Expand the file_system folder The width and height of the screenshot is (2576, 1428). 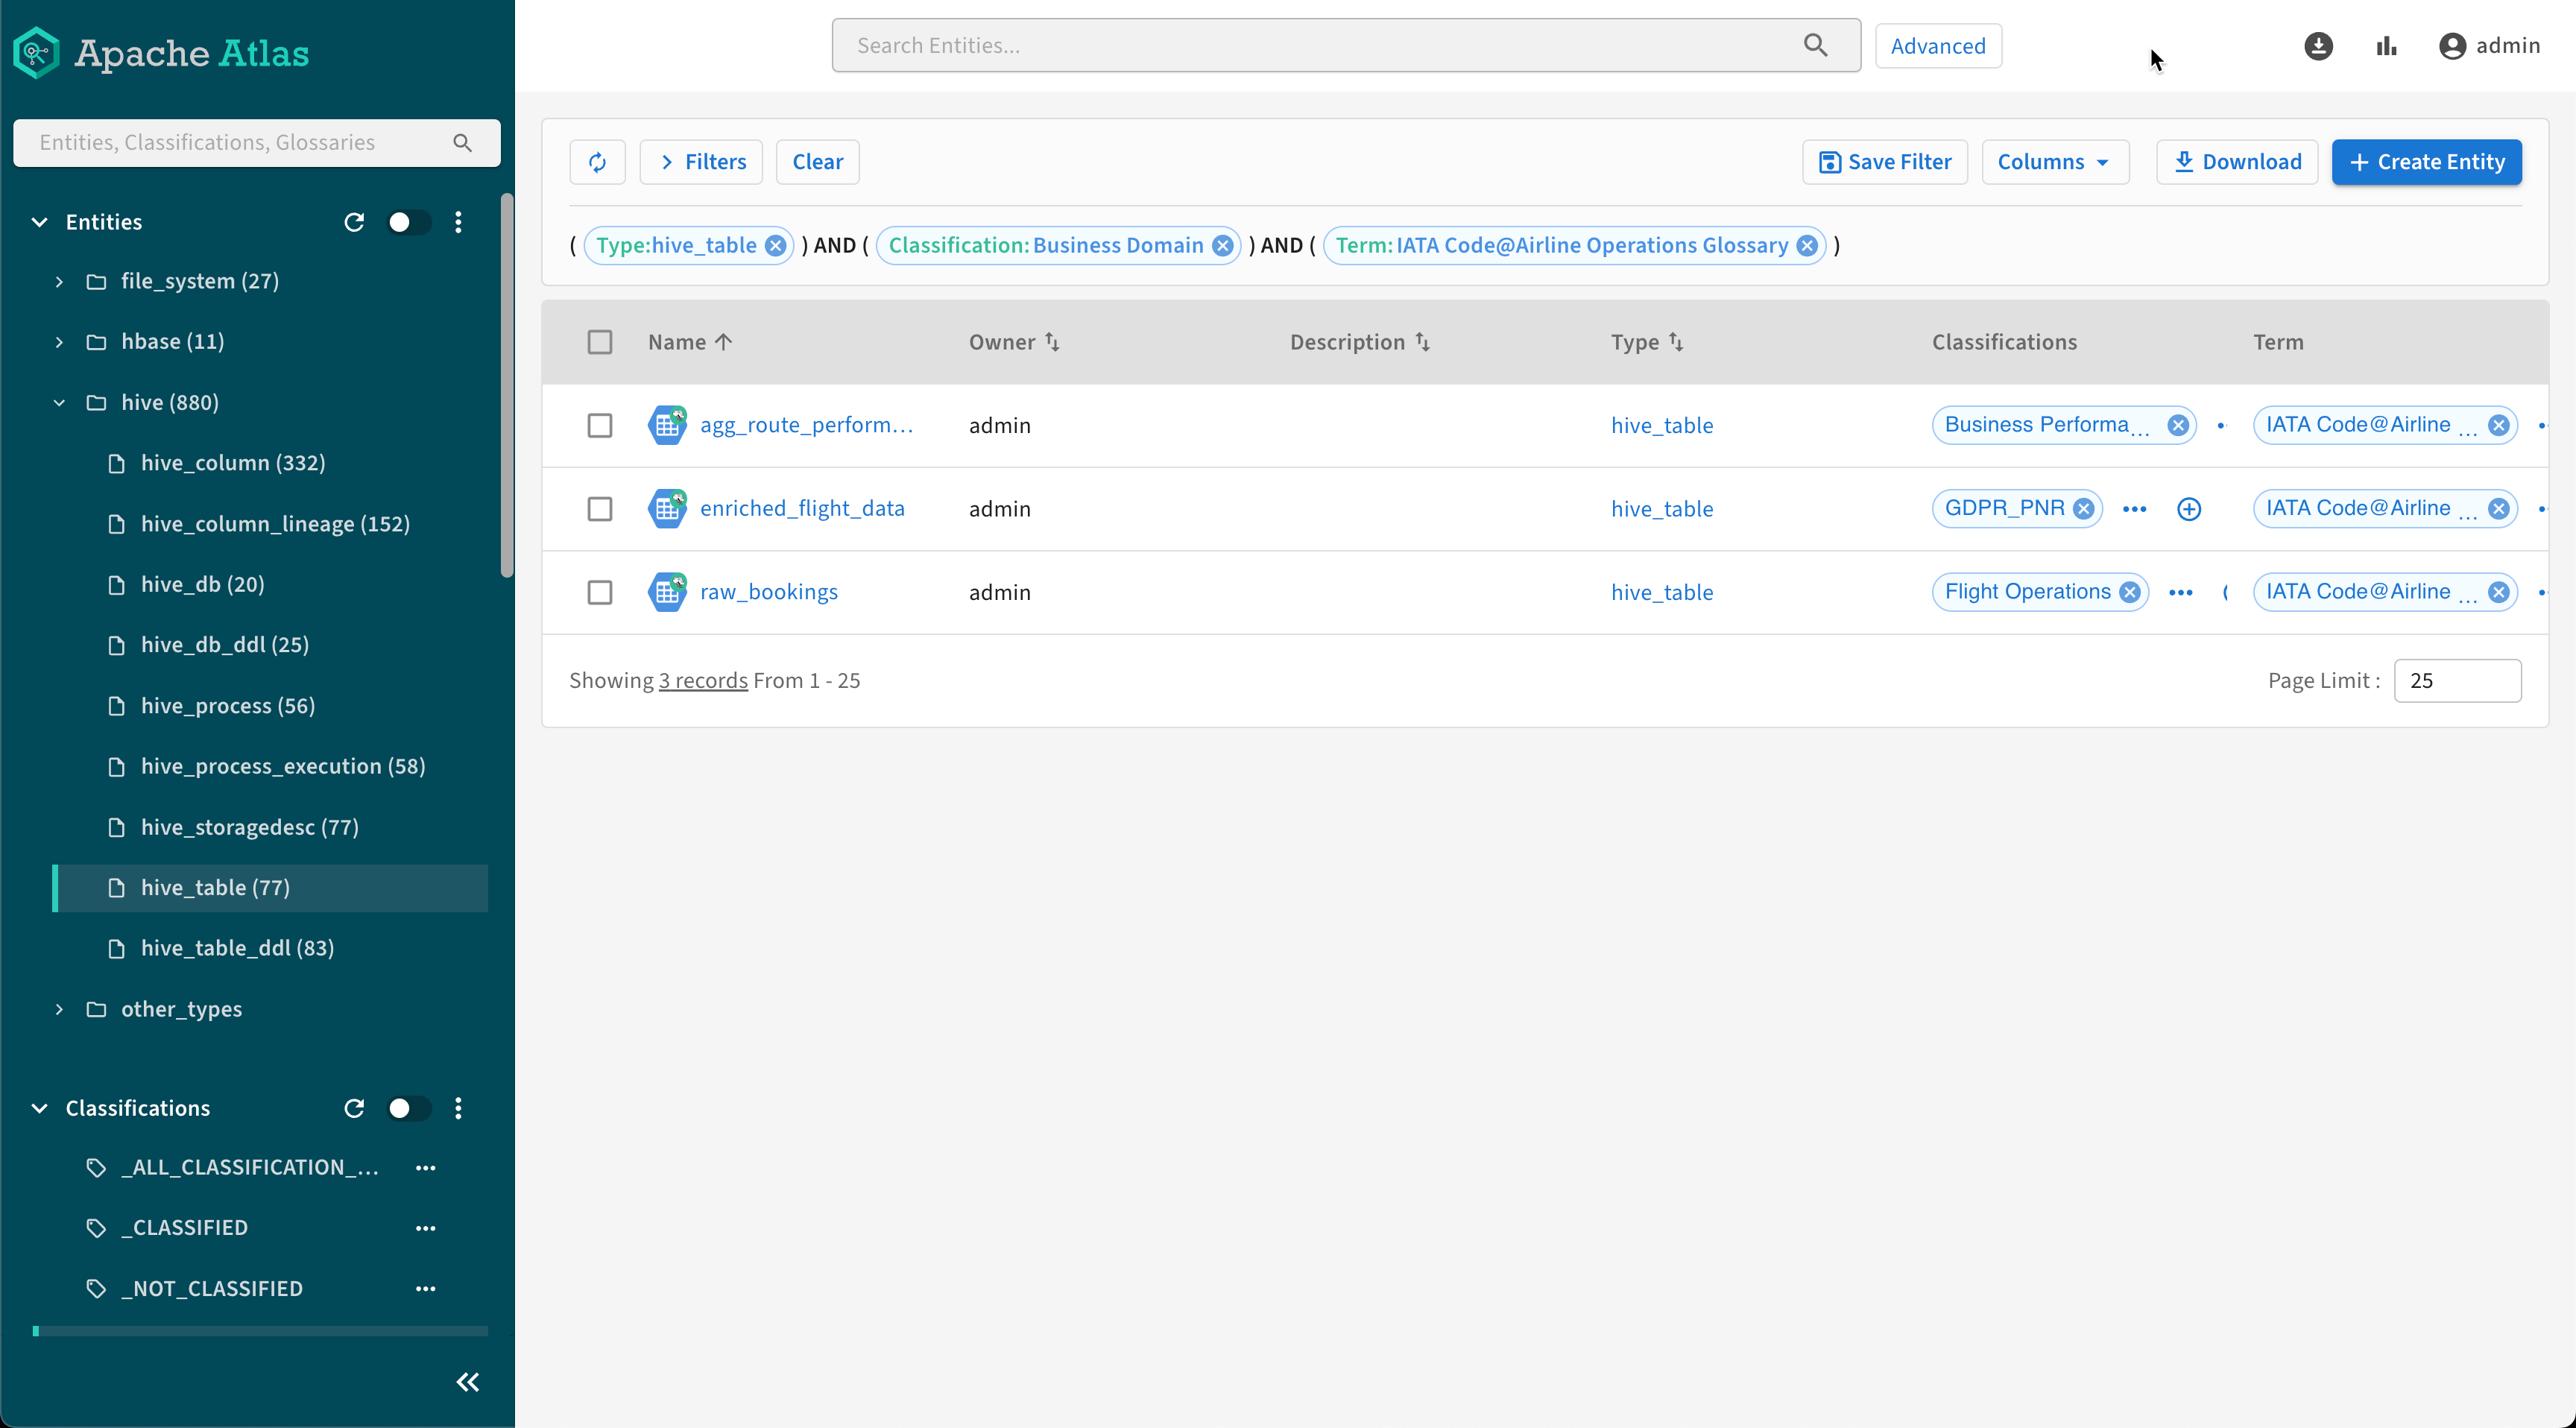(59, 281)
